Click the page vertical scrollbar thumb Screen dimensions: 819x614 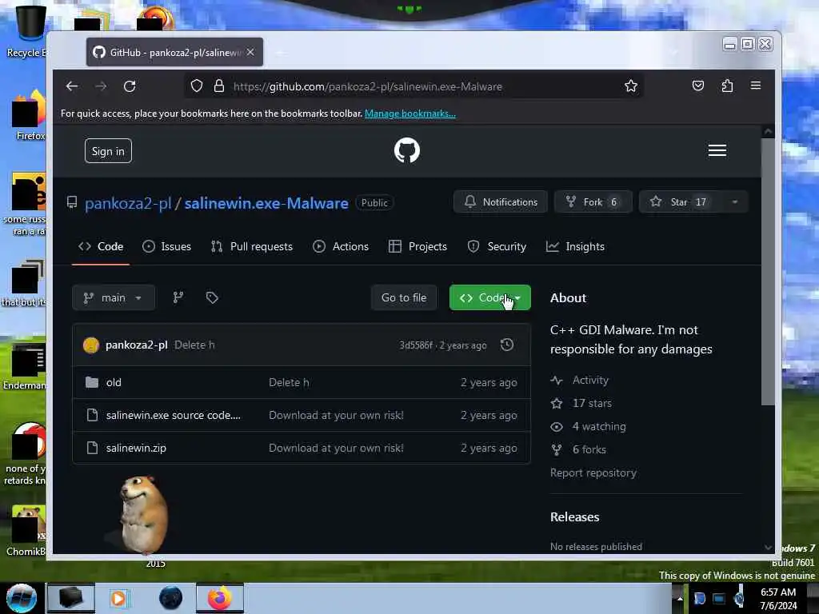coord(767,272)
